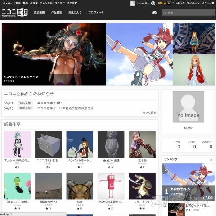Open the 三十路 work thumbnail

(142, 144)
